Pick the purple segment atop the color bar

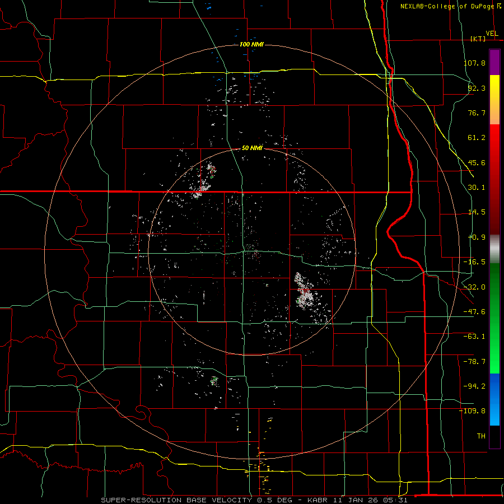click(x=494, y=63)
